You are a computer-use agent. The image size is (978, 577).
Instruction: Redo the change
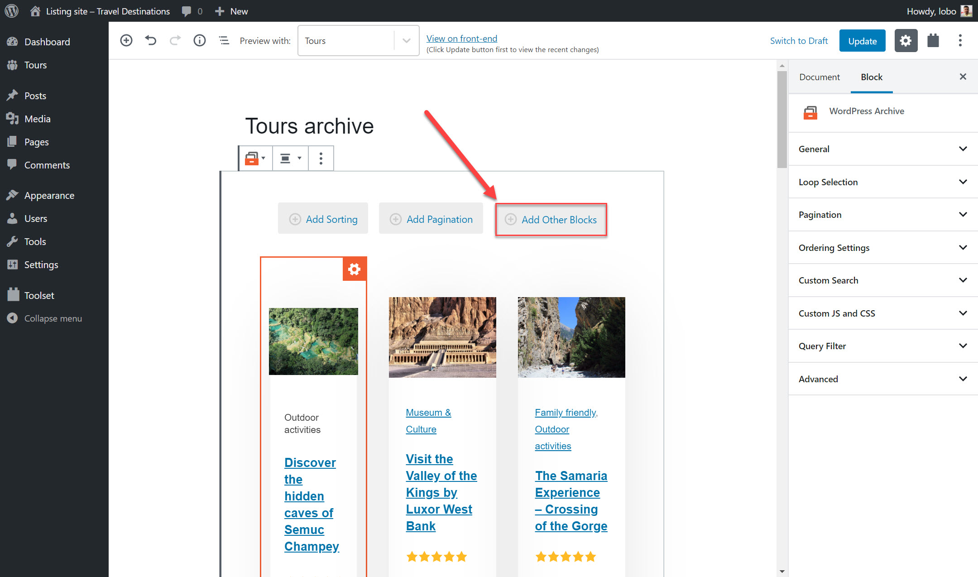tap(175, 40)
